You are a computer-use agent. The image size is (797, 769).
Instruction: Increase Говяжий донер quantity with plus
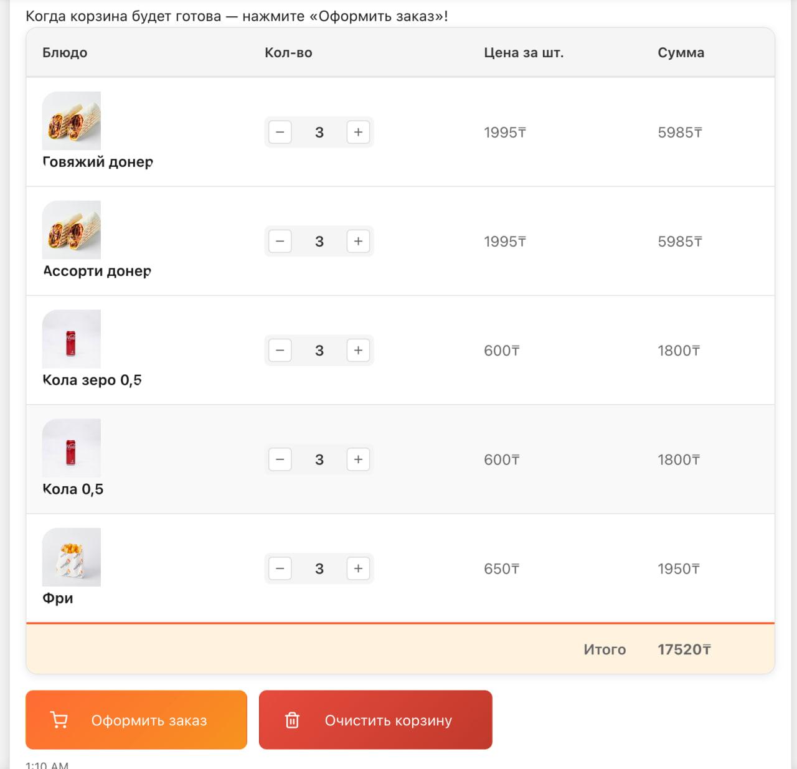[358, 132]
